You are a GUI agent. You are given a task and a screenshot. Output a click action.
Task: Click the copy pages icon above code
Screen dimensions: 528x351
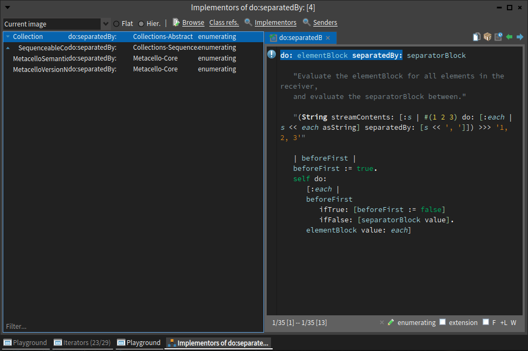pyautogui.click(x=477, y=37)
